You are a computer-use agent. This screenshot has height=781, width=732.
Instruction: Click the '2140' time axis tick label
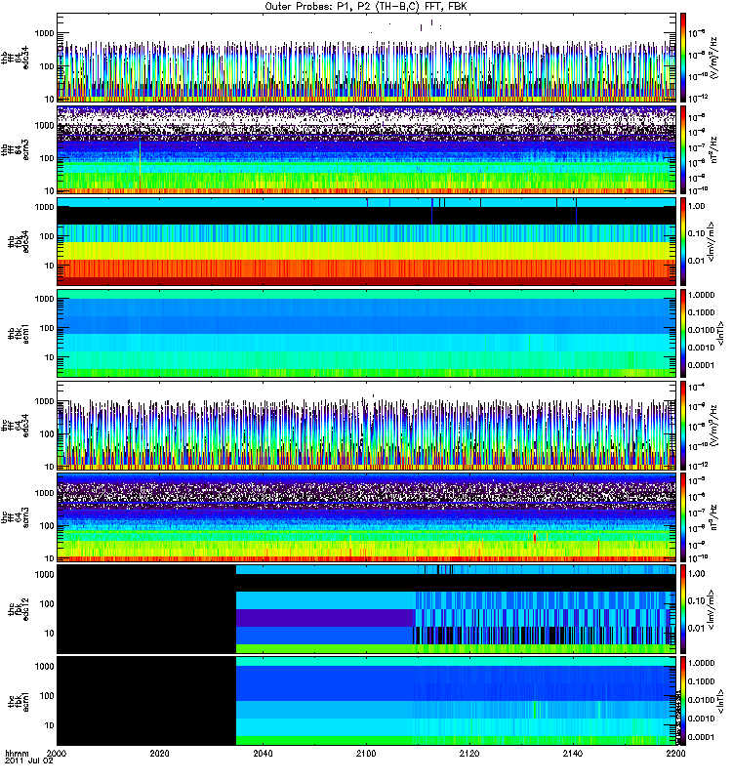(x=573, y=753)
